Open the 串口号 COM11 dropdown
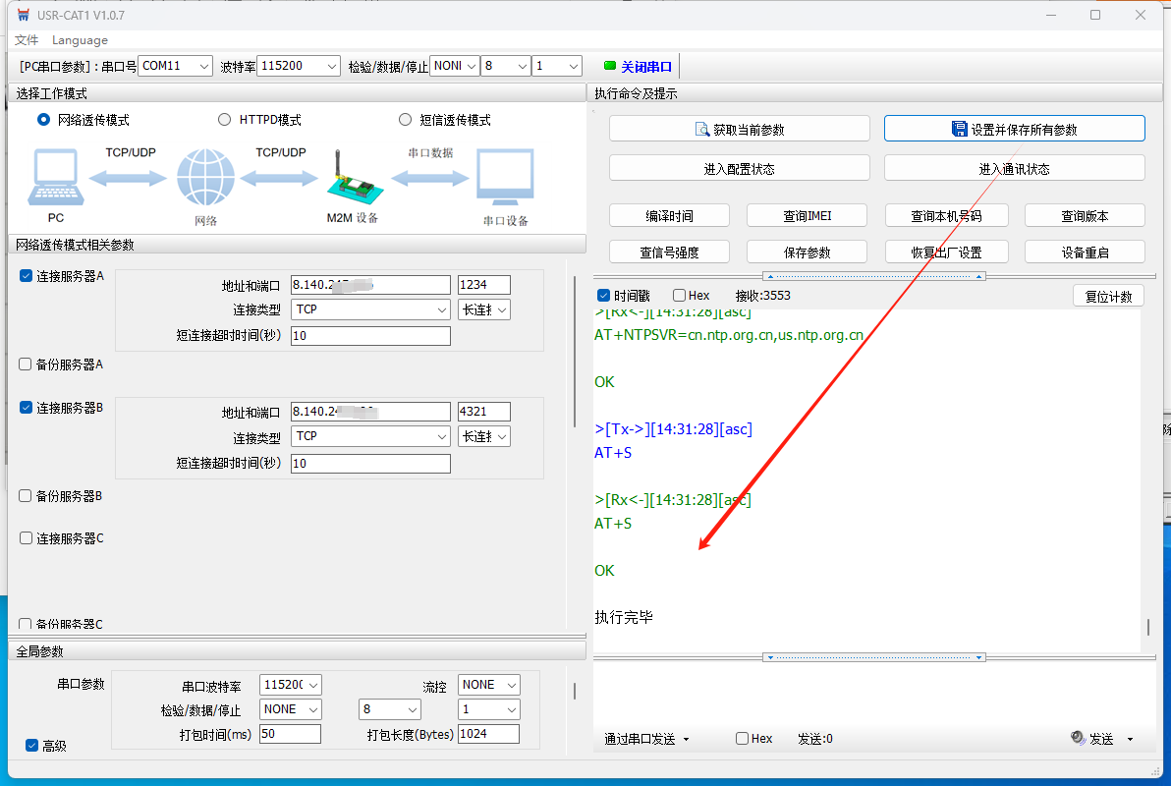Image resolution: width=1171 pixels, height=786 pixels. click(x=175, y=66)
